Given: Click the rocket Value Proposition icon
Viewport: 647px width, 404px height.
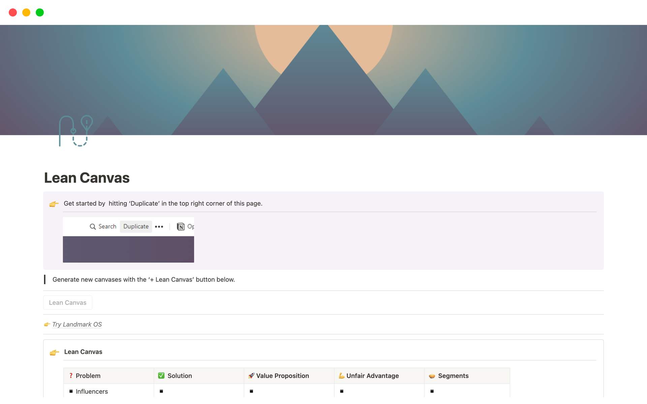Looking at the screenshot, I should (x=251, y=376).
